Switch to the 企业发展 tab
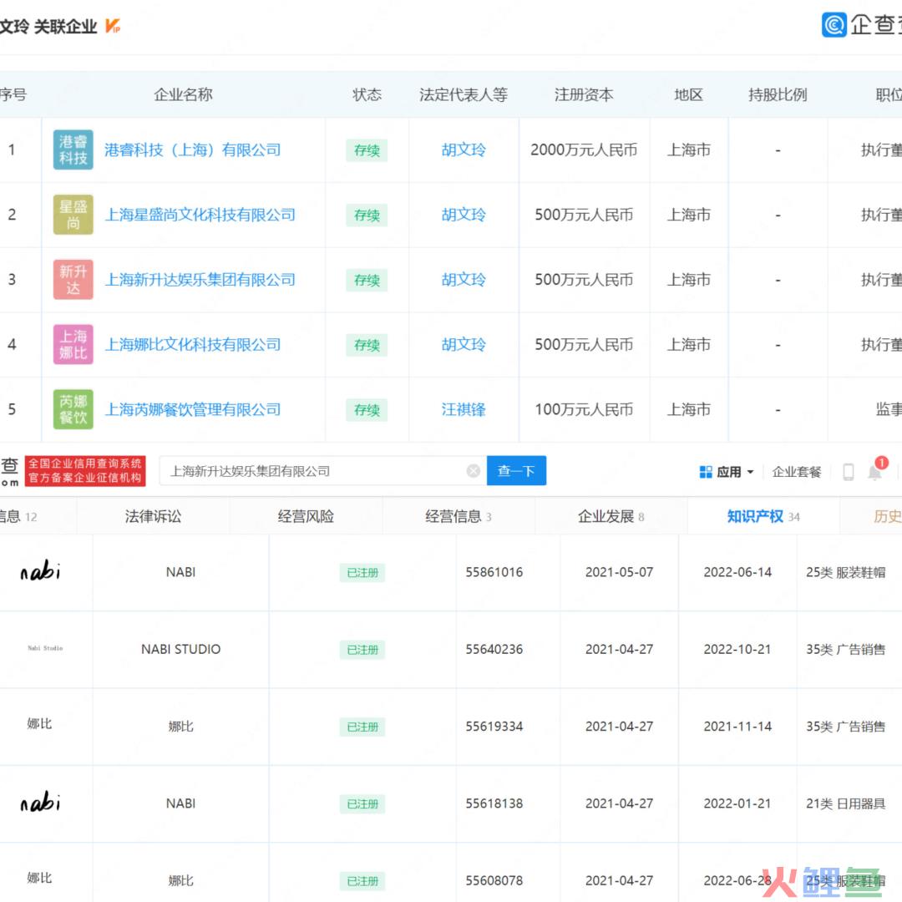 click(x=611, y=517)
